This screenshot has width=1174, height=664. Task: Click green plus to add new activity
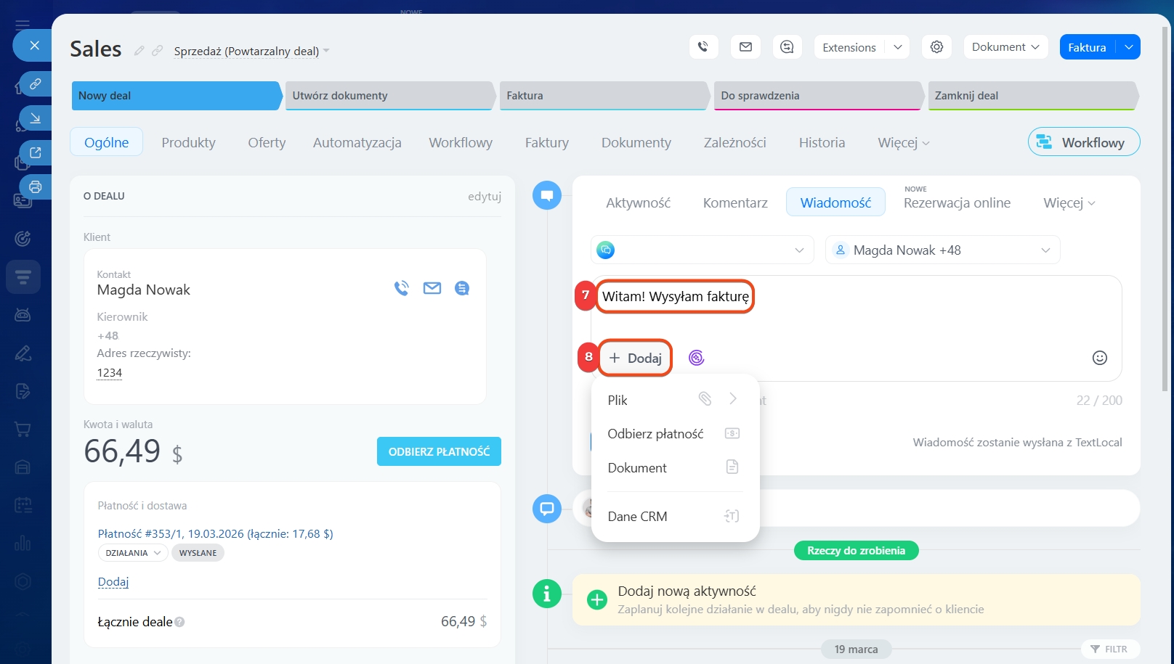(x=596, y=600)
